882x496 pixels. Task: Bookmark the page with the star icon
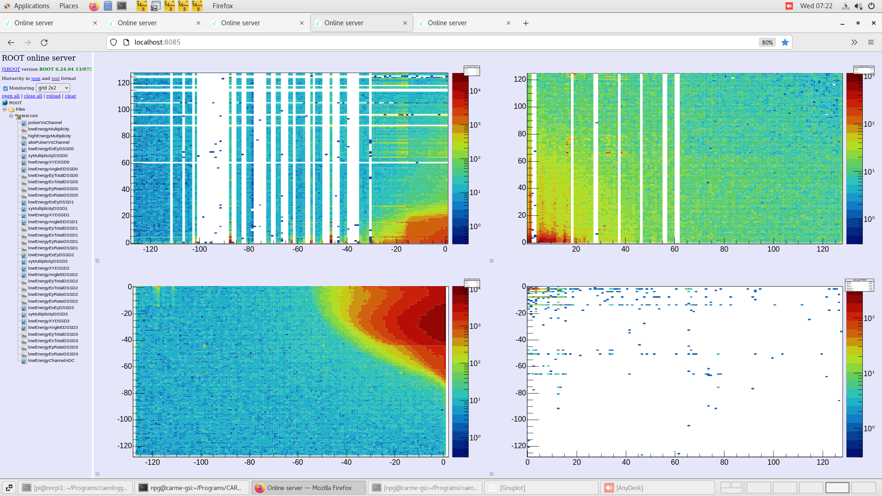tap(786, 42)
